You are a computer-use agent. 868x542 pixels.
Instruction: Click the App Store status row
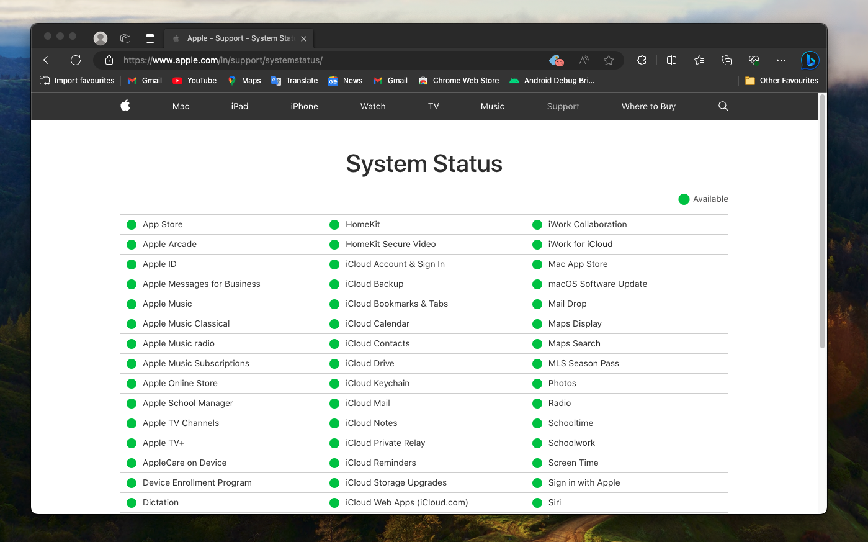[221, 224]
